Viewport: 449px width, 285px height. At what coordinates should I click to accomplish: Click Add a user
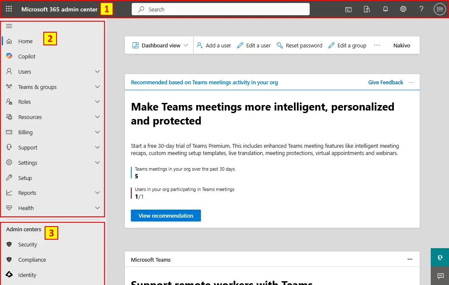coord(214,45)
